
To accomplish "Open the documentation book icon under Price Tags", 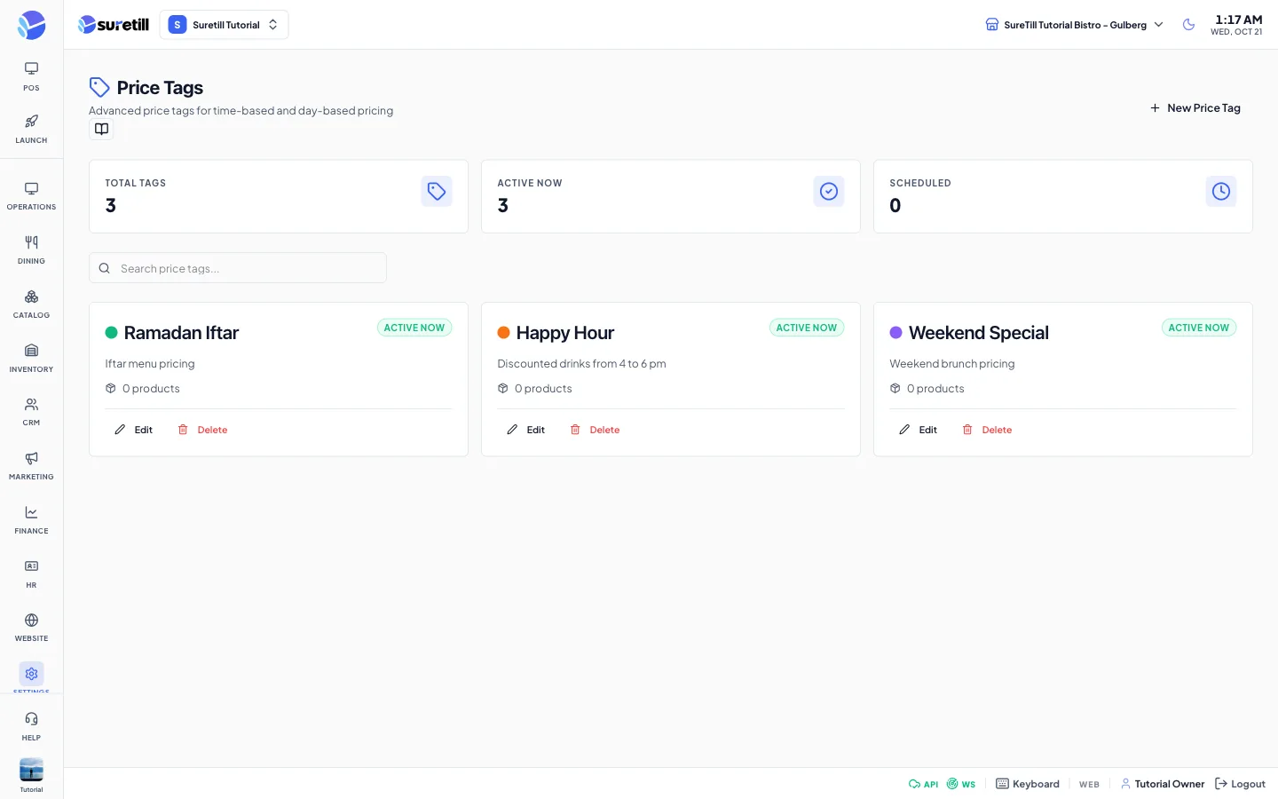I will [x=102, y=130].
